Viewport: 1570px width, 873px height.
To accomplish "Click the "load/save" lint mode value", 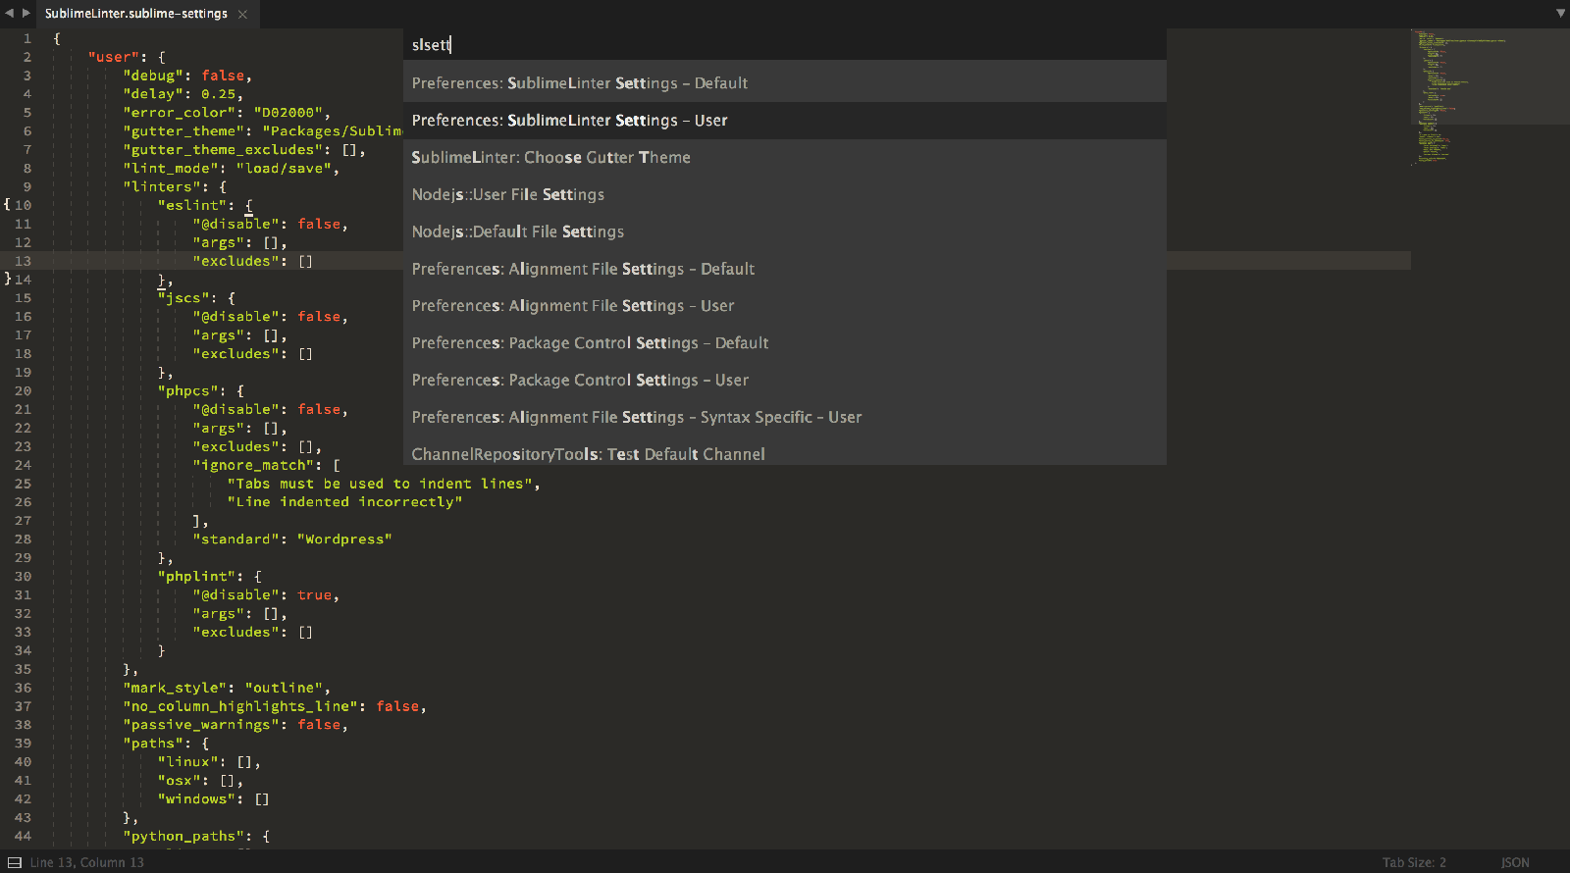I will pyautogui.click(x=284, y=169).
